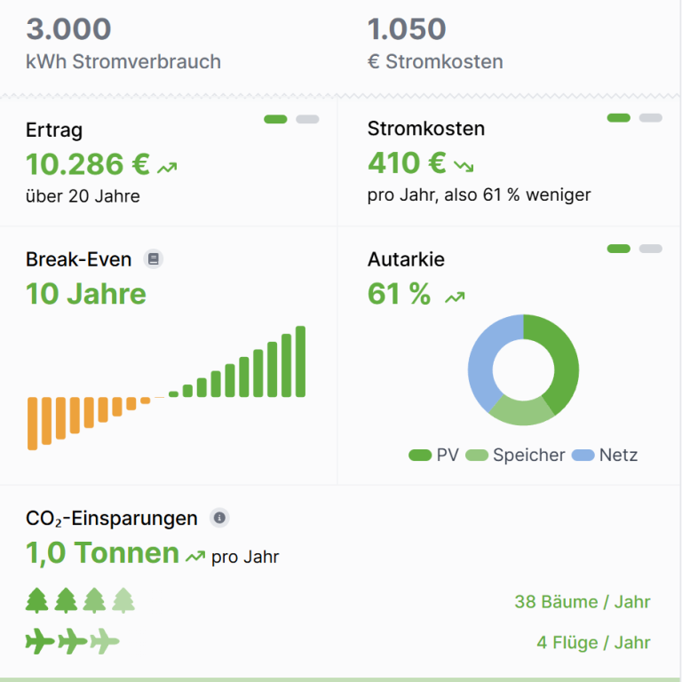
Task: Click the upward trend arrow beside 10.286 €
Action: [167, 168]
